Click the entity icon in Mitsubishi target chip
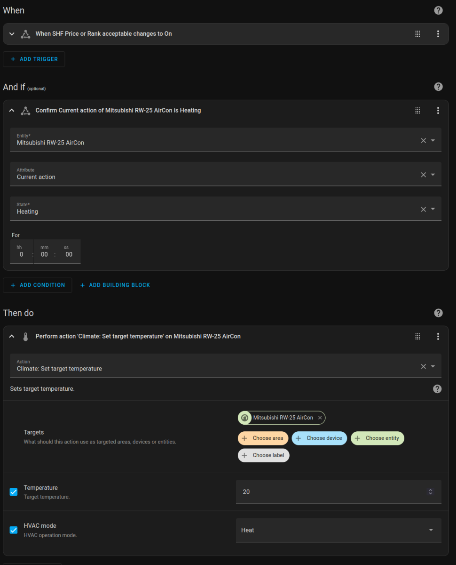 [x=244, y=418]
